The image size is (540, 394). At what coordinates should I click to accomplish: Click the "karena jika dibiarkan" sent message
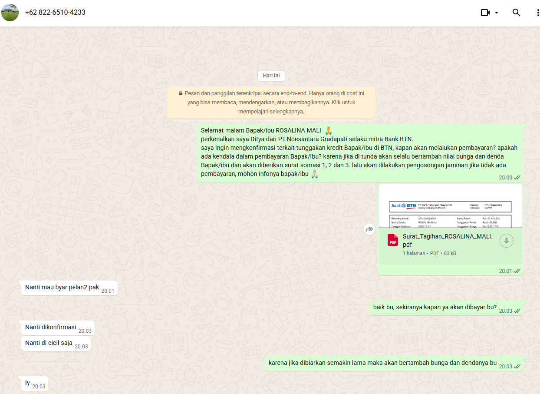tap(382, 363)
